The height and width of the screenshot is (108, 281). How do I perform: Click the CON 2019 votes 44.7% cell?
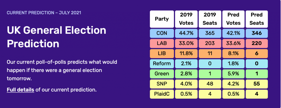point(186,33)
